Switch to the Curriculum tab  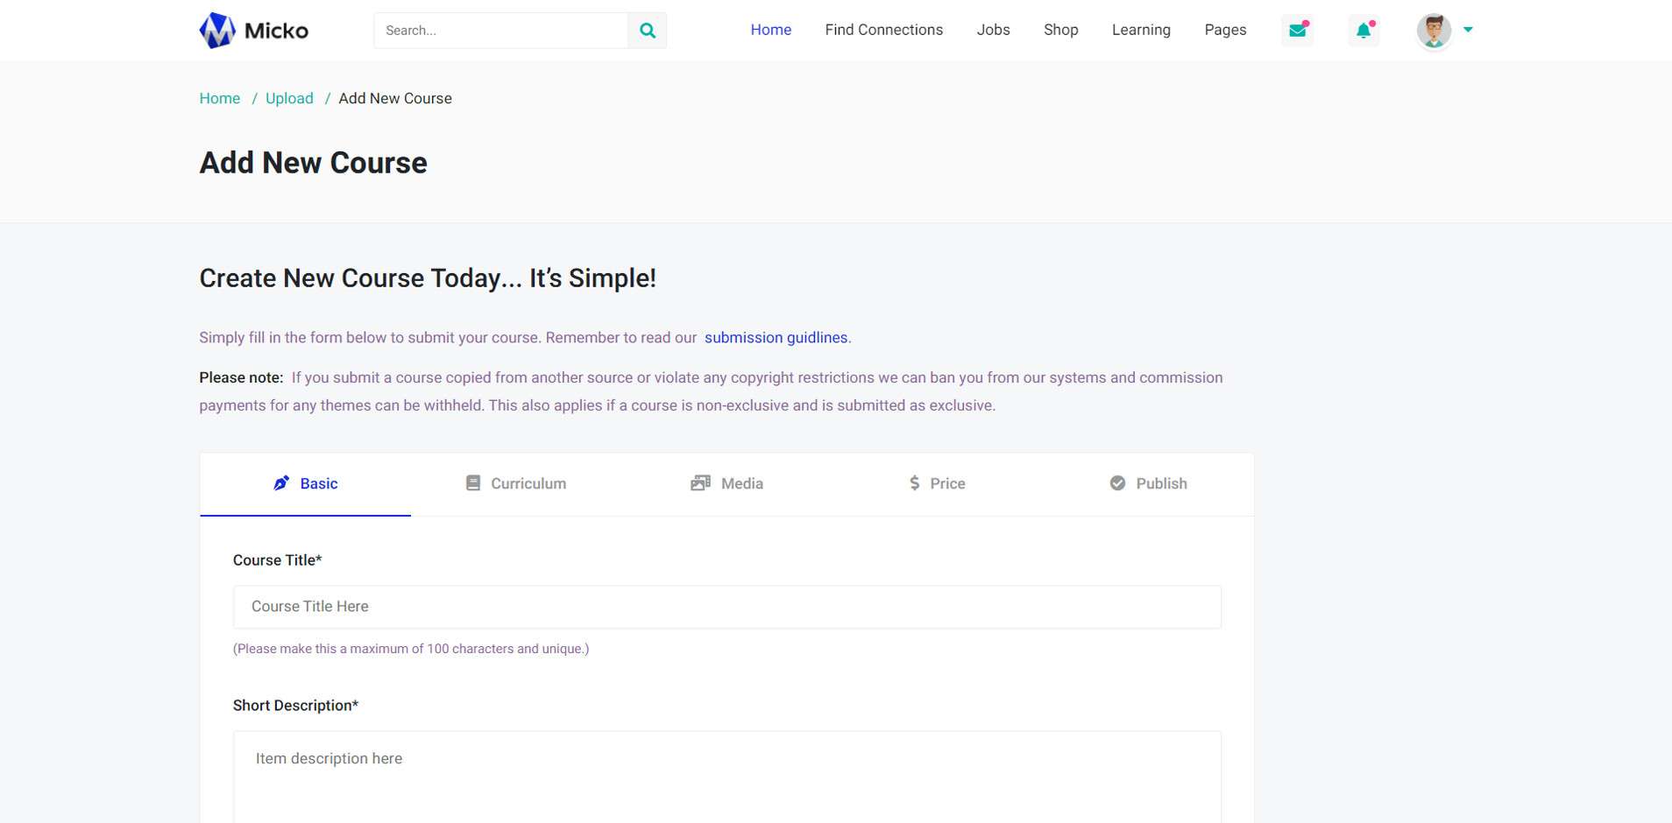coord(516,483)
